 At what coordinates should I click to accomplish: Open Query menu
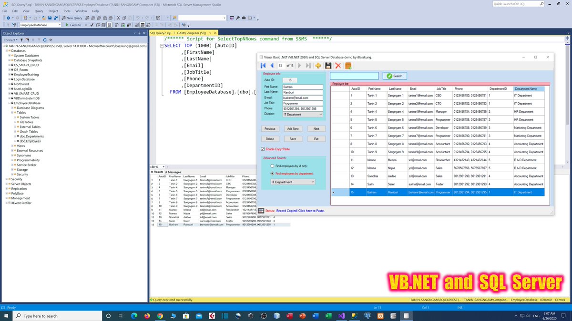coord(39,10)
